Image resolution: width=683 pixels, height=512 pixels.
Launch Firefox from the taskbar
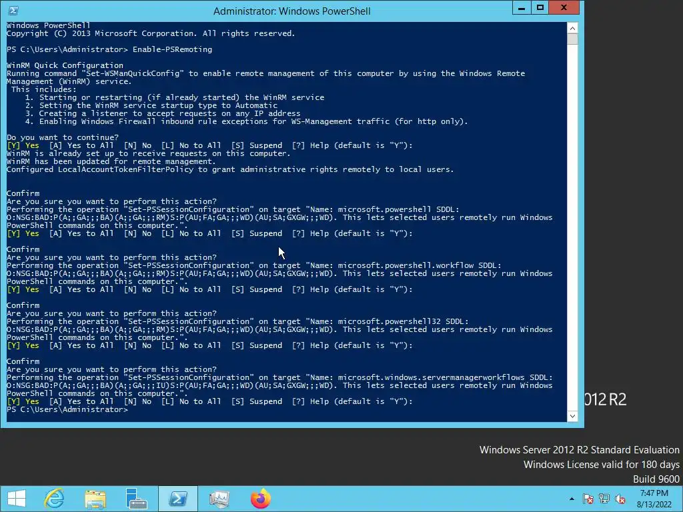pyautogui.click(x=261, y=499)
